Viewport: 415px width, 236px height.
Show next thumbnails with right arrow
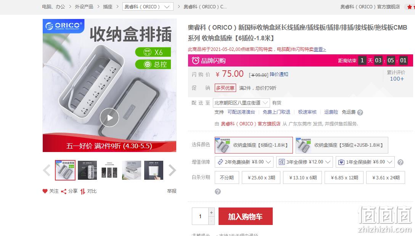(x=172, y=170)
